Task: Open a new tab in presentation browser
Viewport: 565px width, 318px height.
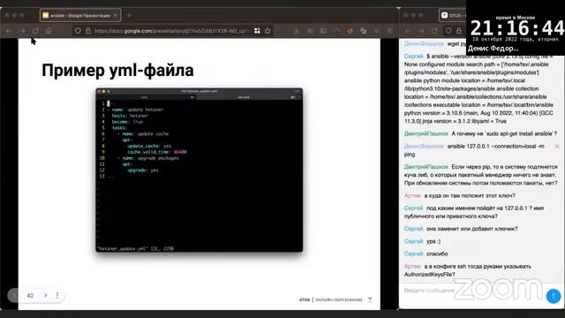Action: (129, 16)
